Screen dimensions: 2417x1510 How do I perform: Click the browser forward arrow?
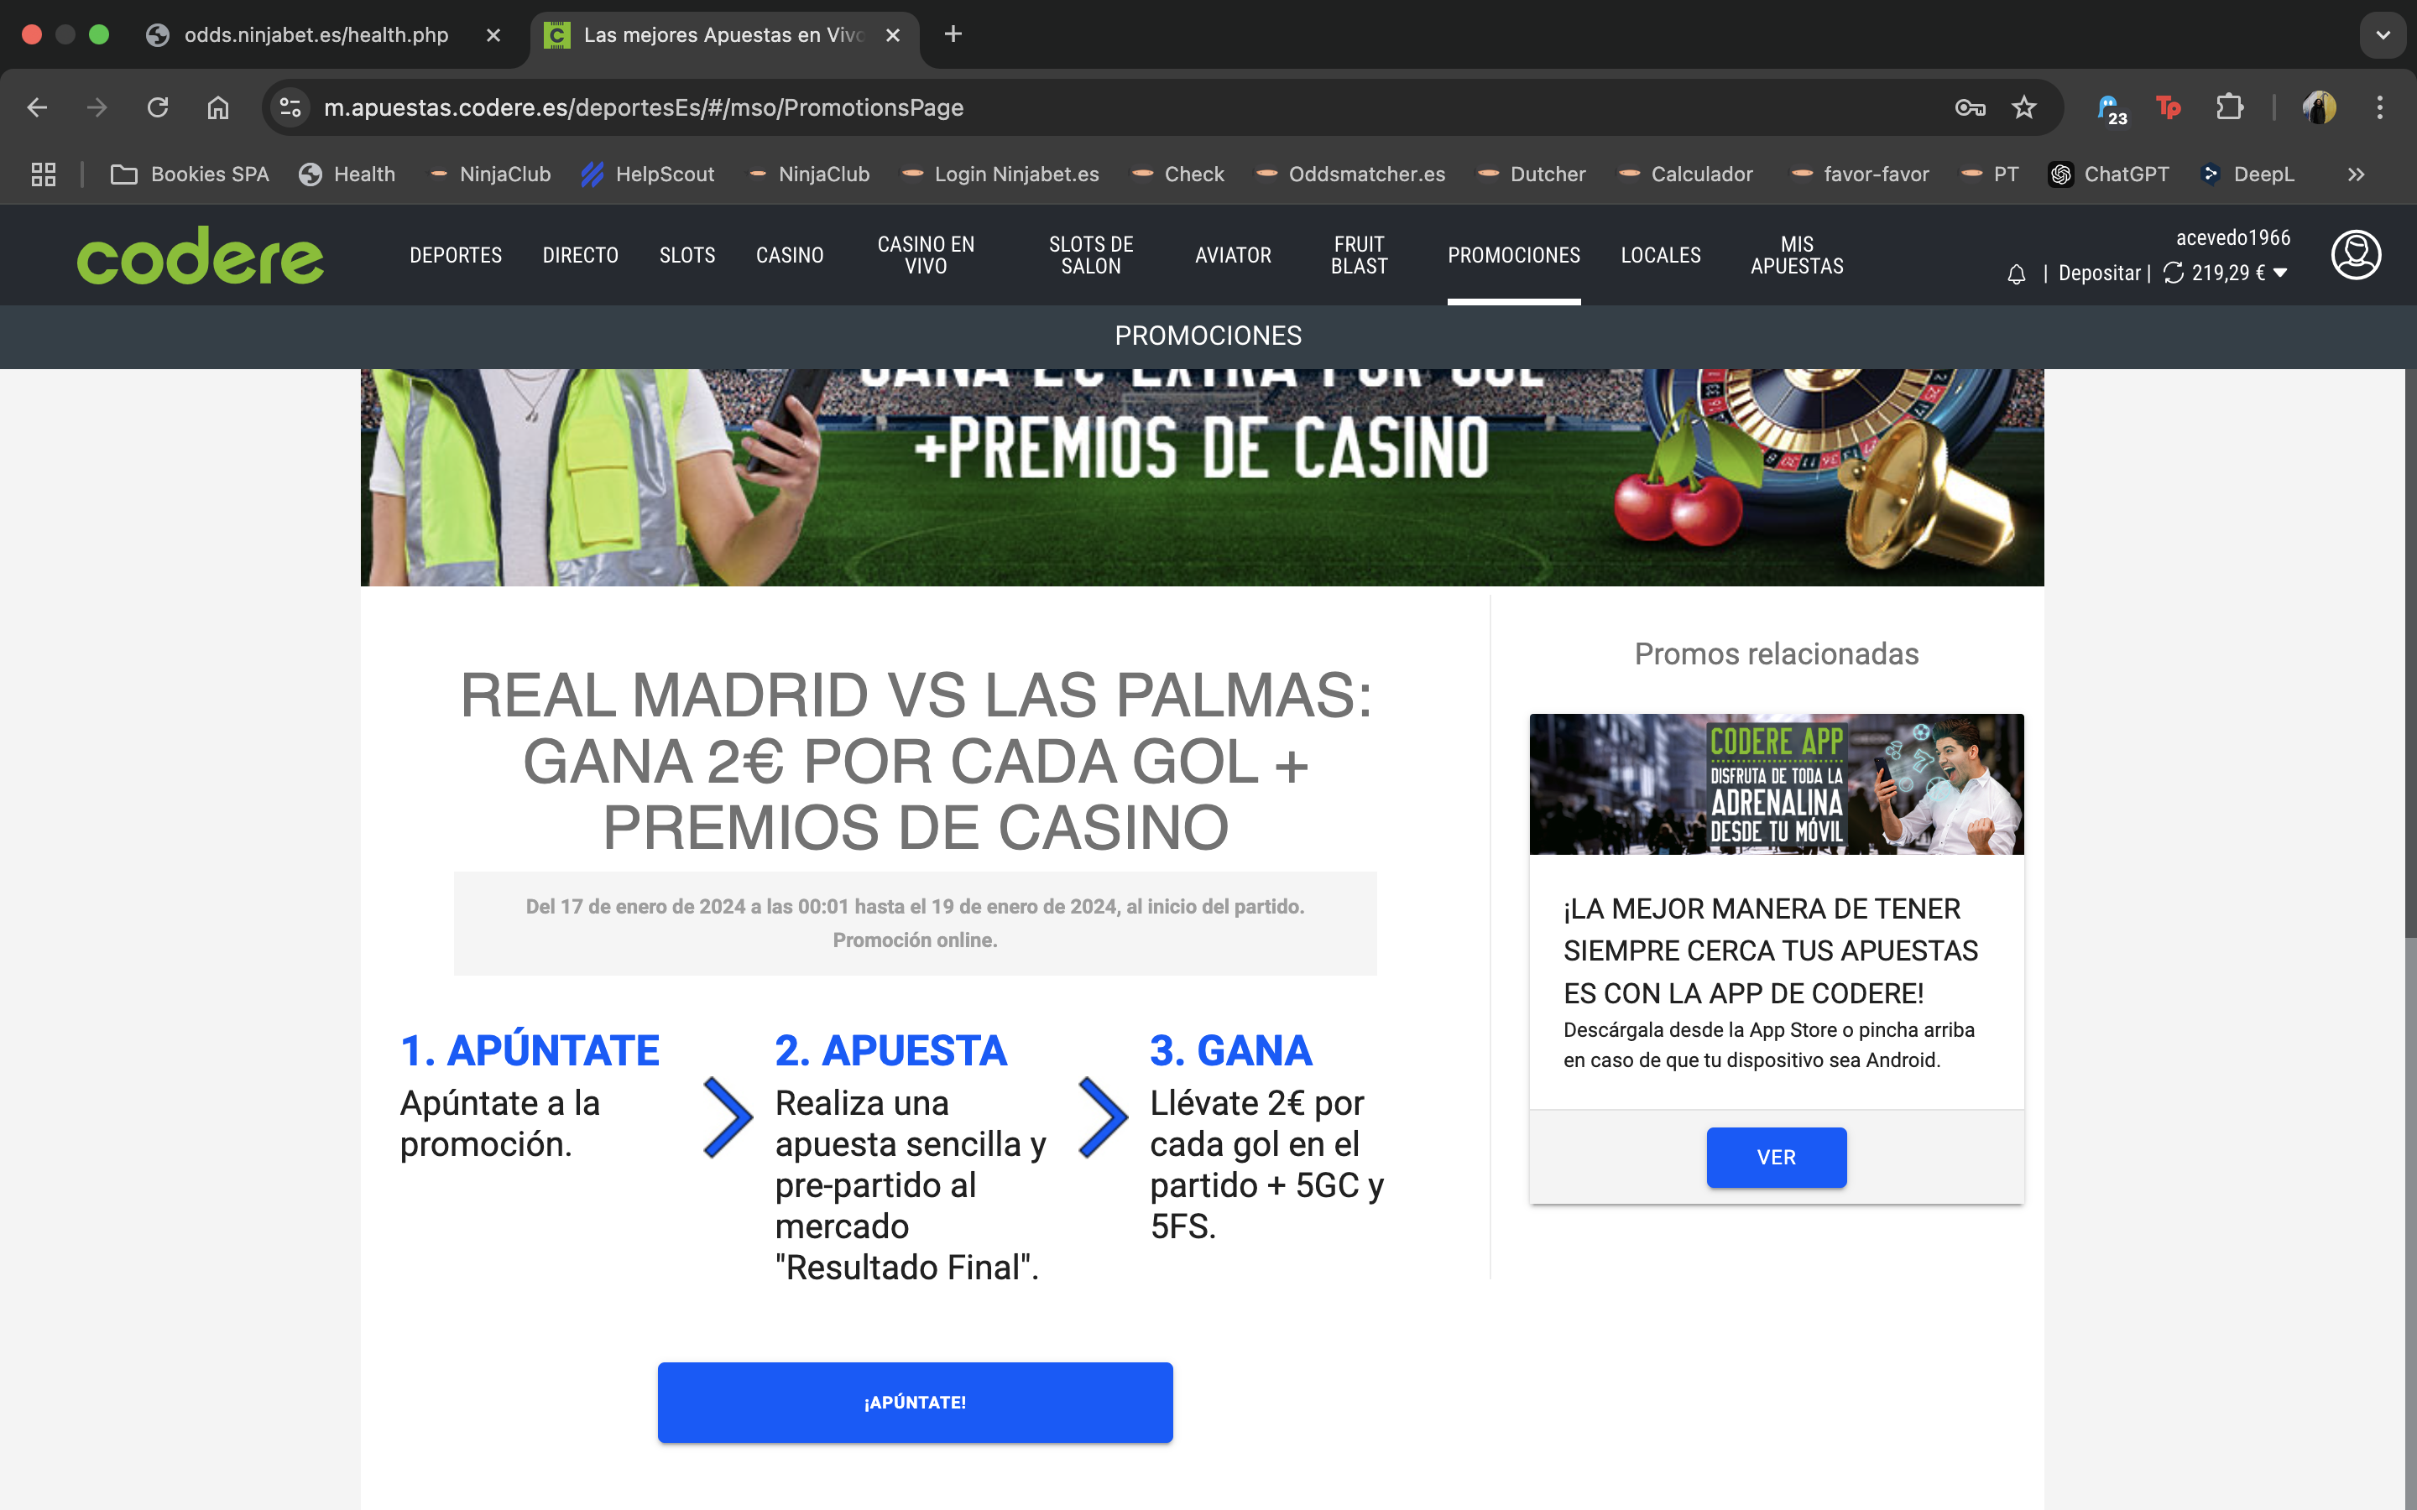coord(97,107)
